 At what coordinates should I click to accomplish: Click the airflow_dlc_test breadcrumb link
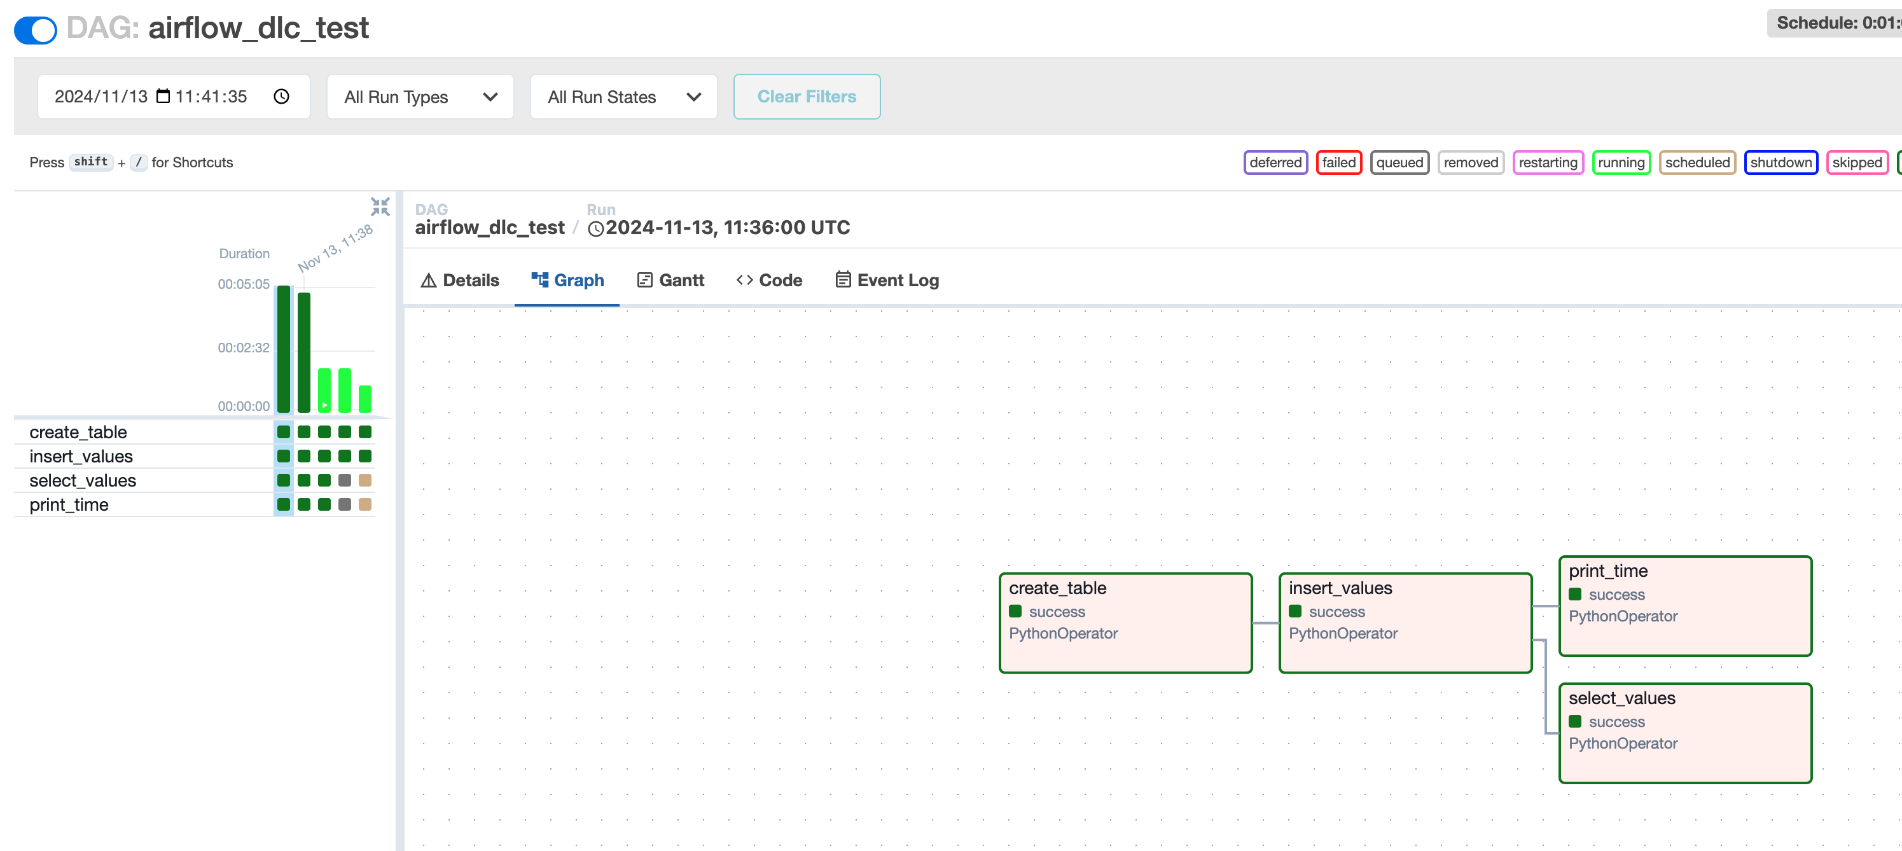pyautogui.click(x=490, y=227)
